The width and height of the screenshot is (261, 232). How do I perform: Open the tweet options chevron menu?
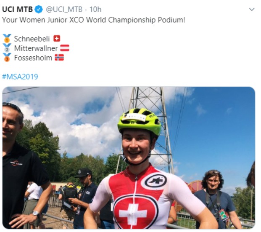pyautogui.click(x=251, y=10)
